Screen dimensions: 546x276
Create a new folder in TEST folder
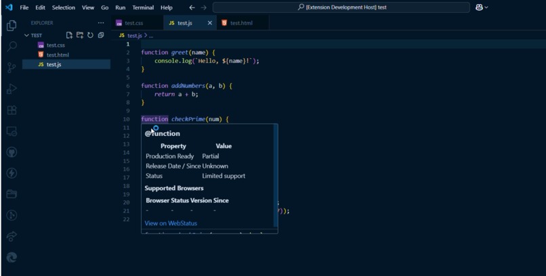[x=80, y=35]
